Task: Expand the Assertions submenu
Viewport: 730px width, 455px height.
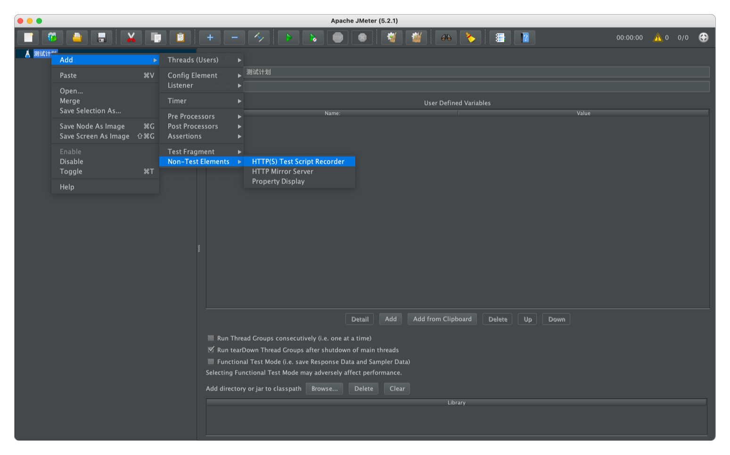Action: tap(202, 136)
